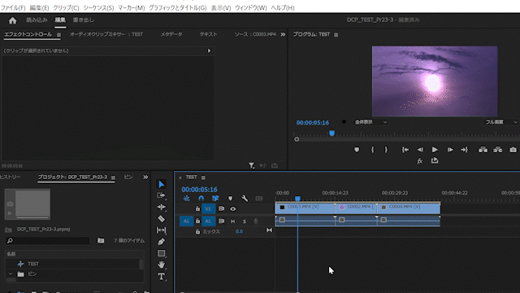Expand the ビン folder in project list
The height and width of the screenshot is (293, 520).
click(x=11, y=274)
